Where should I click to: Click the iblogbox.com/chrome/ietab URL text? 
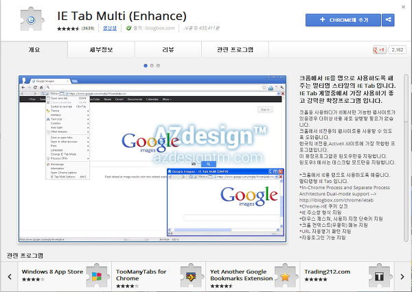pos(336,200)
